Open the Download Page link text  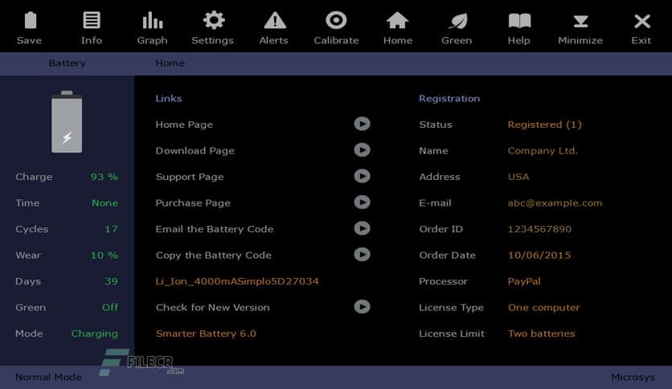(195, 151)
